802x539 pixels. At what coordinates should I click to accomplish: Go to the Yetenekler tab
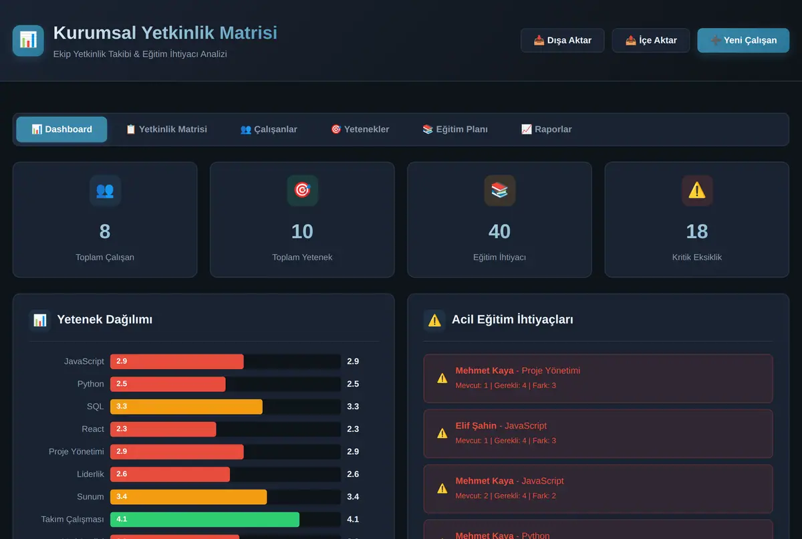[360, 129]
